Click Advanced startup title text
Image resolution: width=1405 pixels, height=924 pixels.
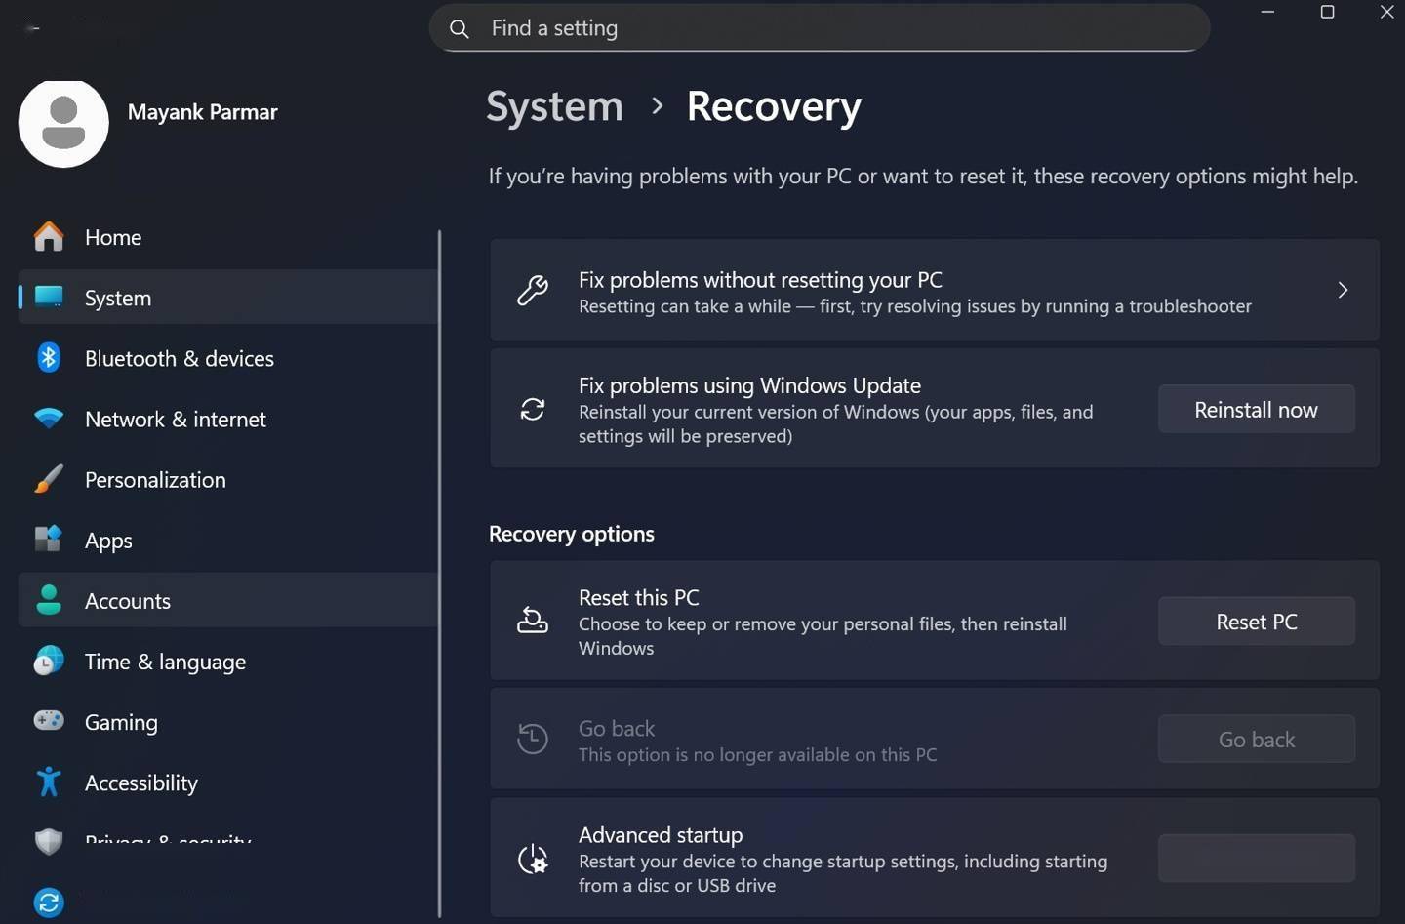coord(661,835)
